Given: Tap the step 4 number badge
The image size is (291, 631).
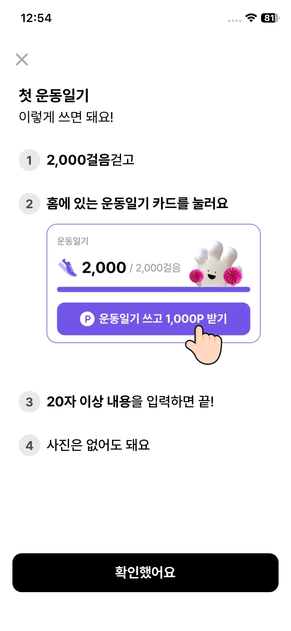Looking at the screenshot, I should pos(29,445).
